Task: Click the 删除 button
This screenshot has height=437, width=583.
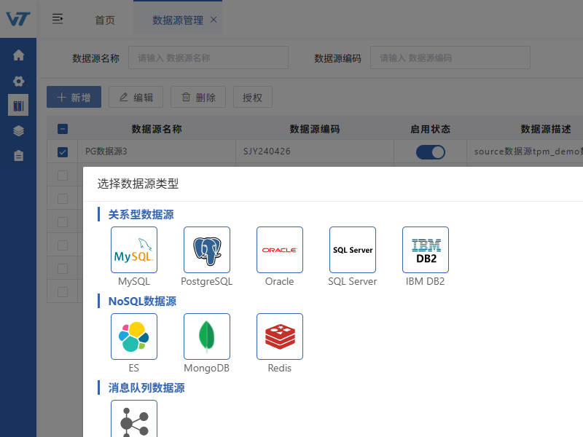Action: coord(198,97)
